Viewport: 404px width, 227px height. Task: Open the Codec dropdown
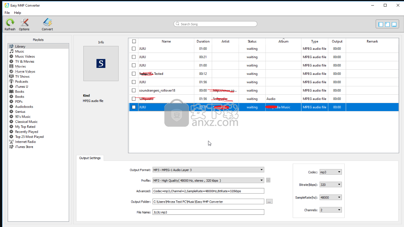[x=331, y=172]
